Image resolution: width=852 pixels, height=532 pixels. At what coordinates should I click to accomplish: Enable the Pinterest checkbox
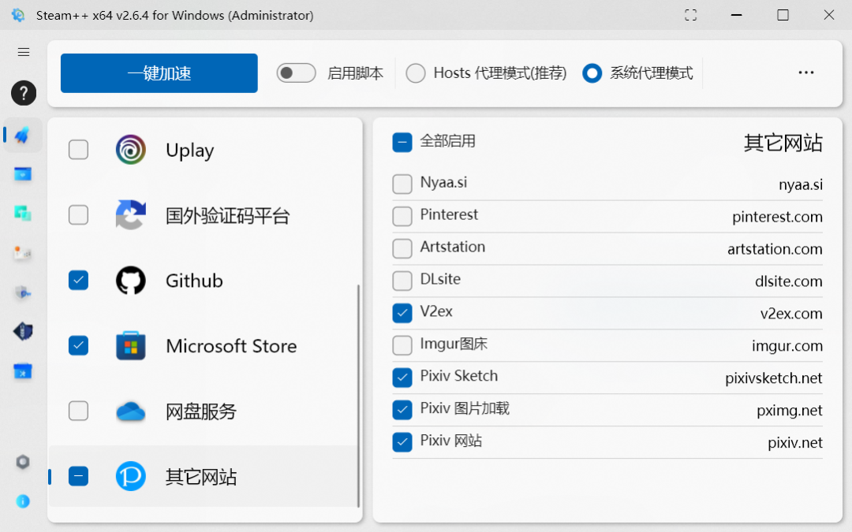click(x=402, y=216)
